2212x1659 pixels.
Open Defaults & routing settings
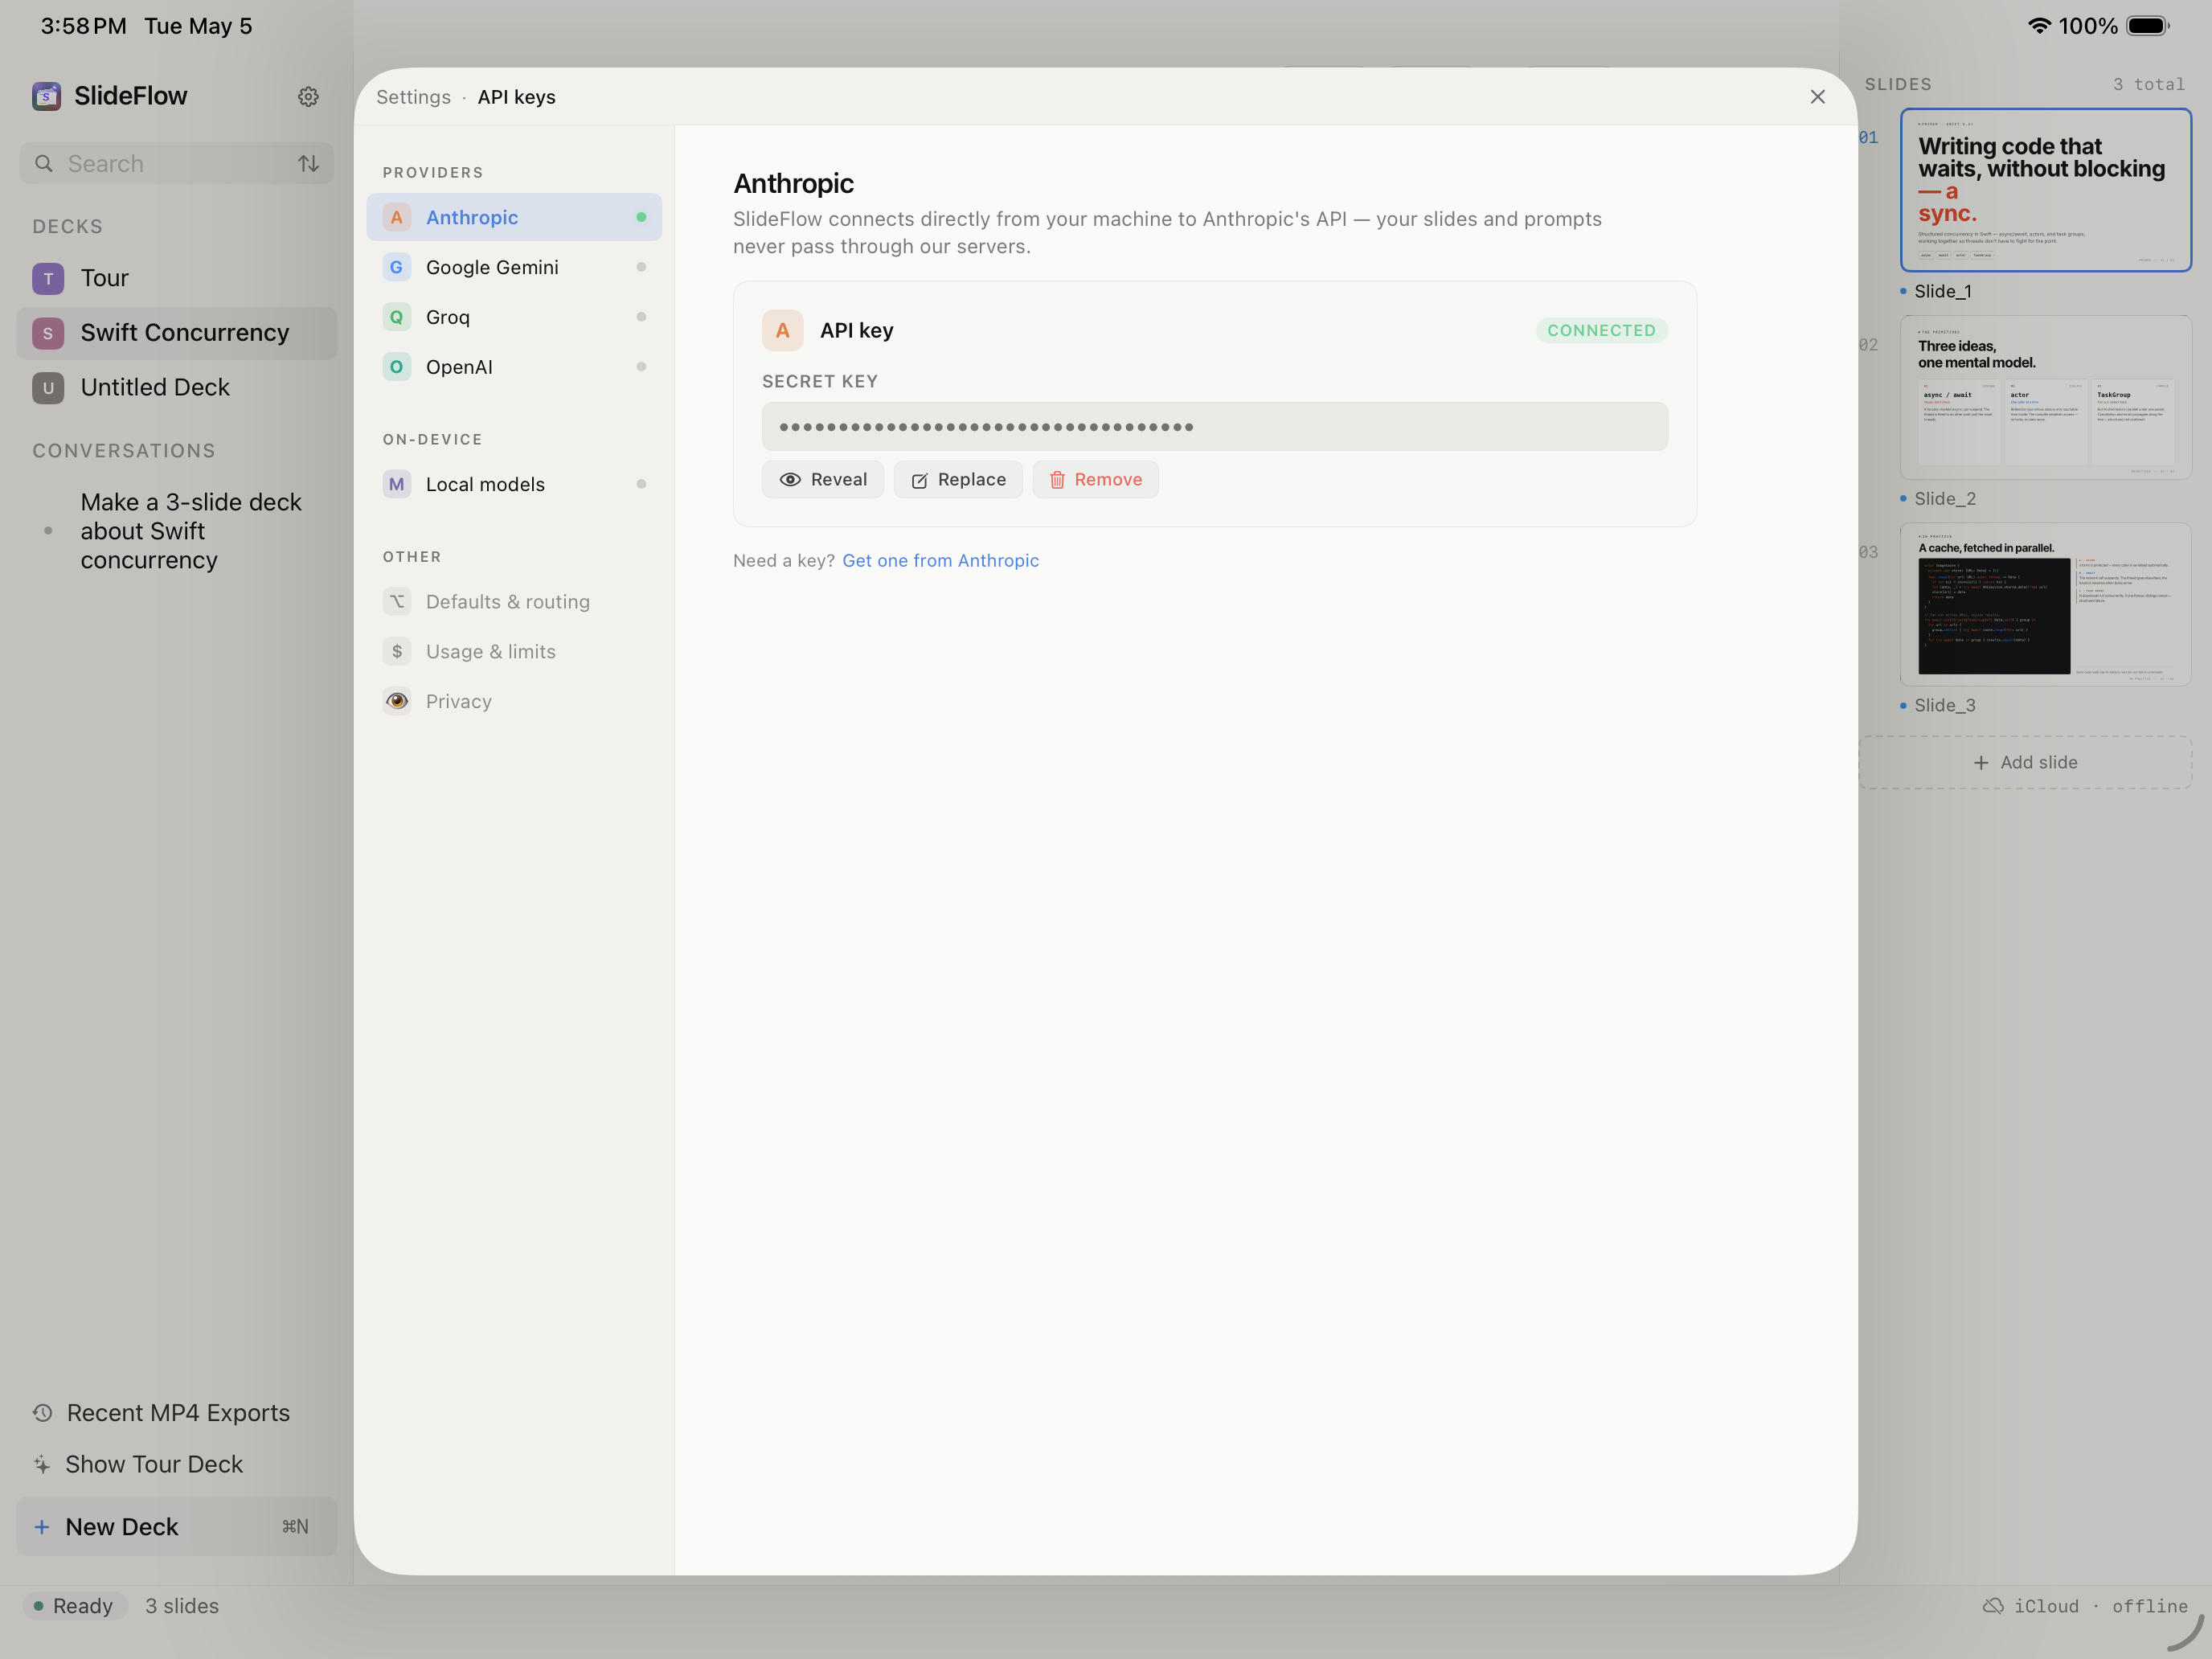coord(514,601)
